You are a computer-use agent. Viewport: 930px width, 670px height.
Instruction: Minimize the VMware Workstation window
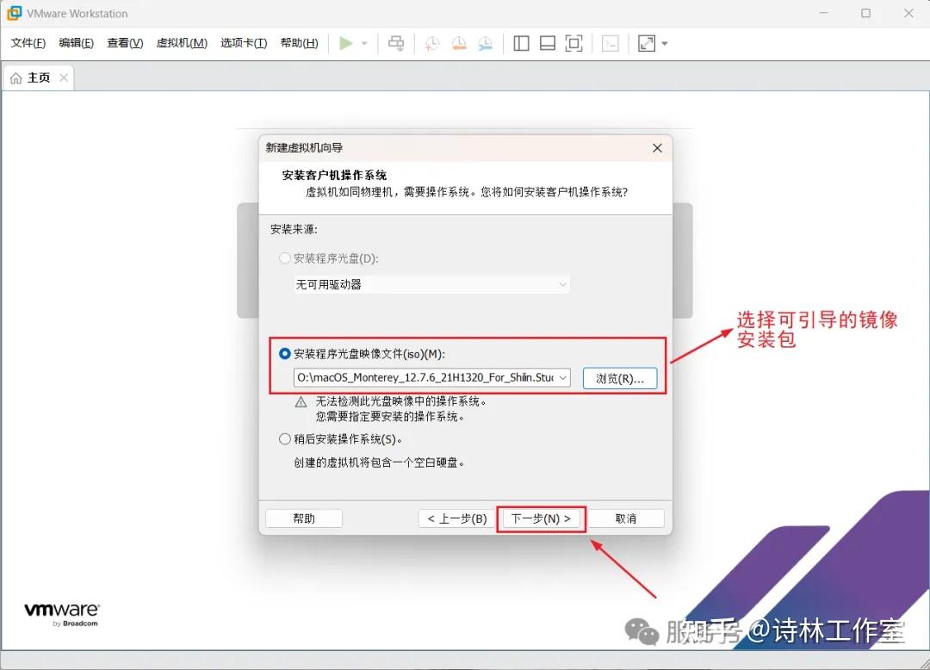click(823, 13)
